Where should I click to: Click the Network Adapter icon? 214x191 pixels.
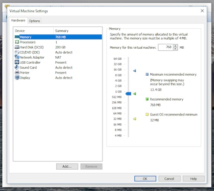pos(17,57)
